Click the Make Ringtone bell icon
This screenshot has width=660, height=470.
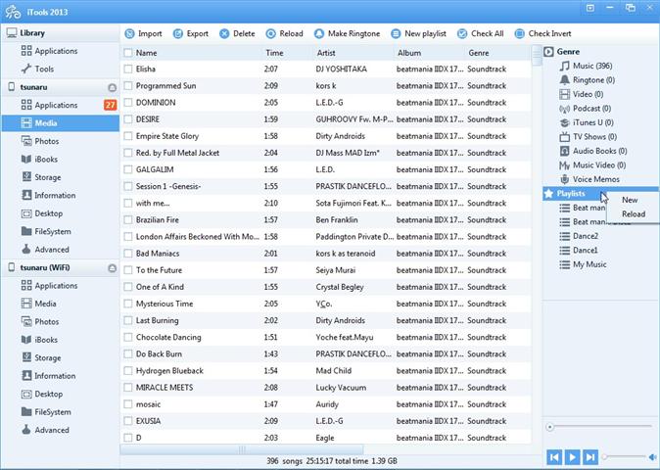click(319, 33)
